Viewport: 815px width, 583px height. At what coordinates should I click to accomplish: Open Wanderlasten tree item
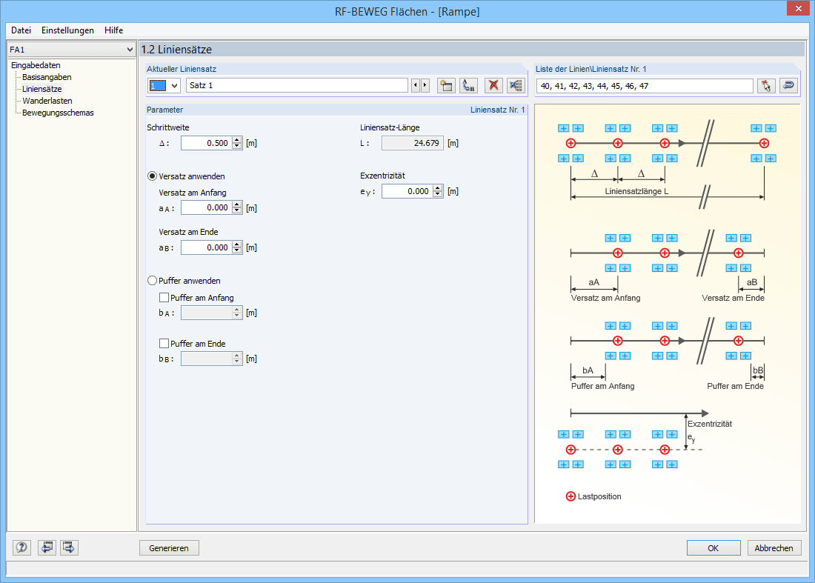pyautogui.click(x=47, y=101)
